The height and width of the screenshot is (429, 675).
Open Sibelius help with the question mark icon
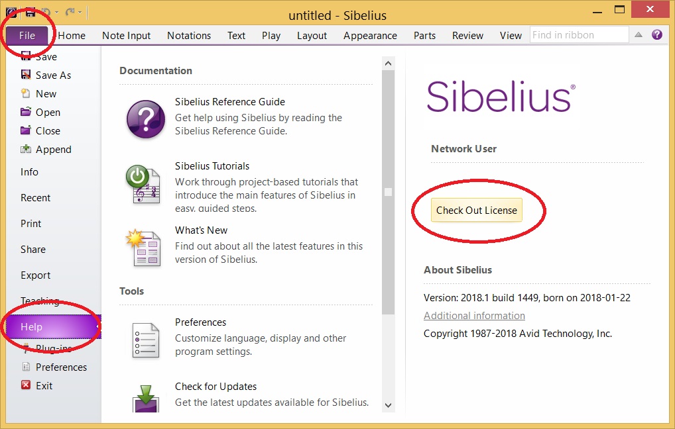657,34
